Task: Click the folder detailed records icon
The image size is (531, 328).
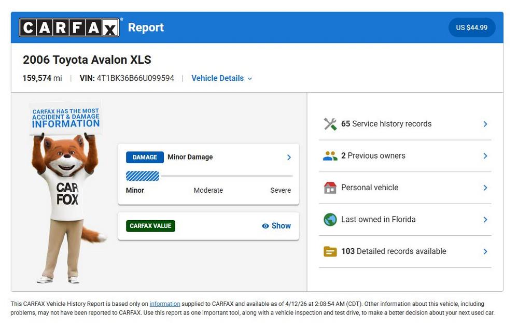Action: [330, 251]
